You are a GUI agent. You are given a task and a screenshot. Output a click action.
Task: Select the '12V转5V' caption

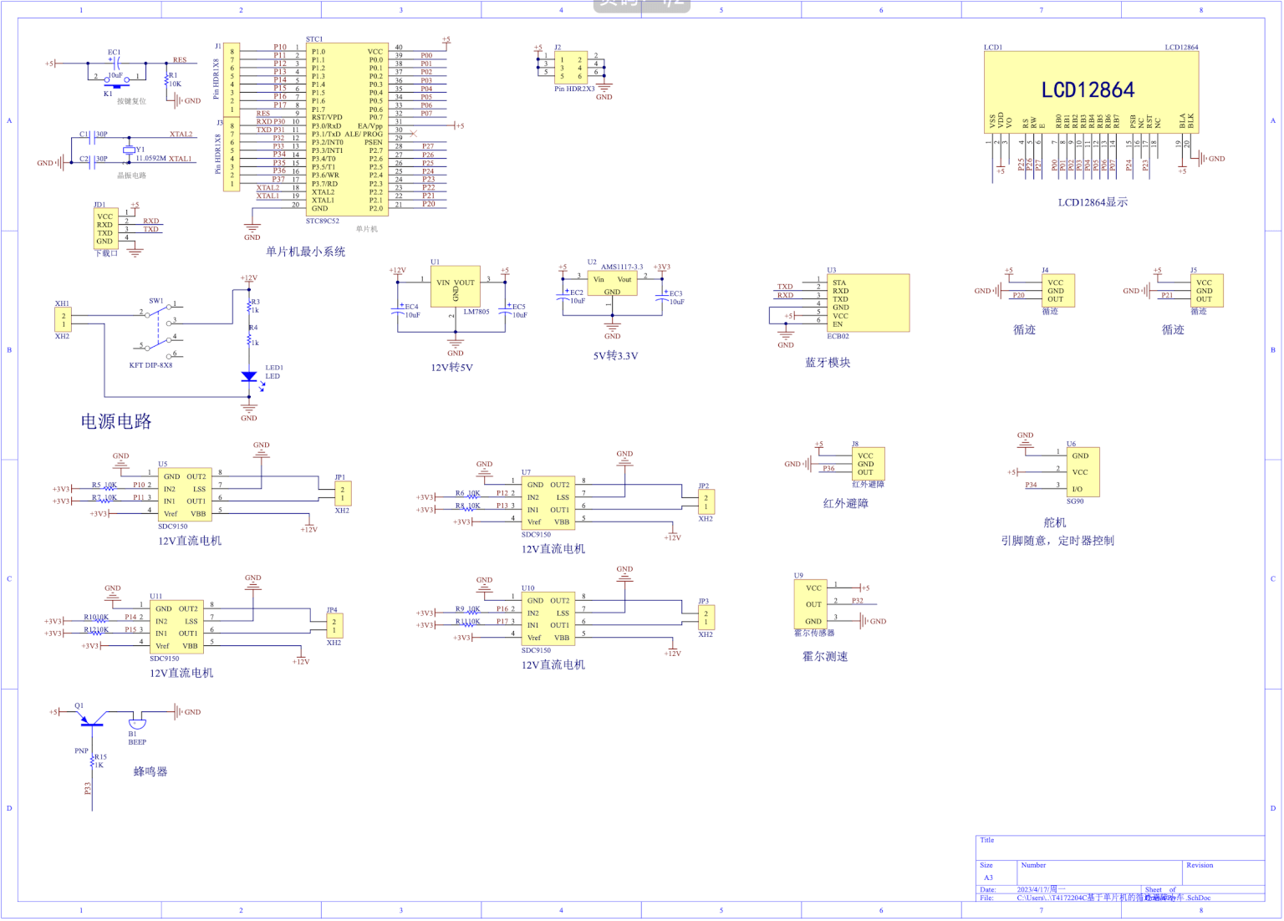(451, 368)
